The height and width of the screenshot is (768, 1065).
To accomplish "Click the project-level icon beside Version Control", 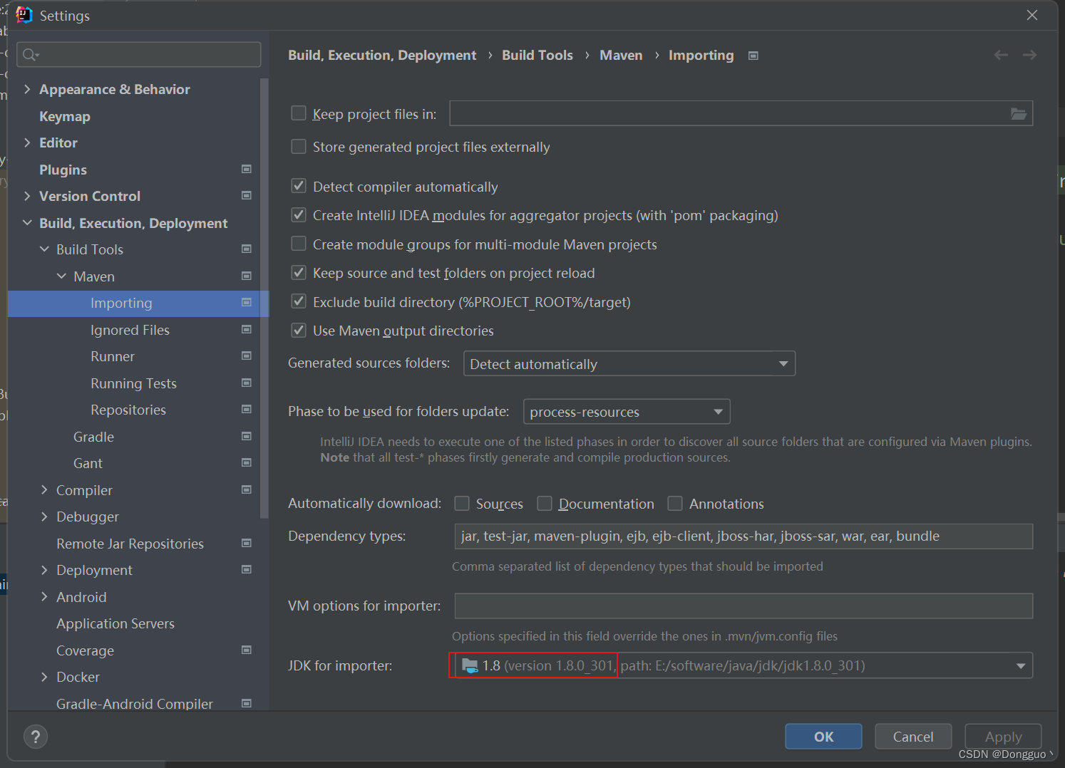I will [247, 195].
